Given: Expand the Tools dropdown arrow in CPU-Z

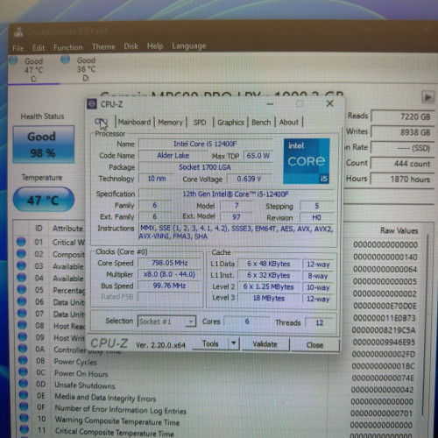Looking at the screenshot, I should click(x=234, y=343).
